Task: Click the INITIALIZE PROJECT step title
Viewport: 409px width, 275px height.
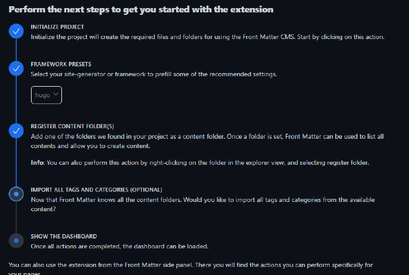Action: (58, 27)
